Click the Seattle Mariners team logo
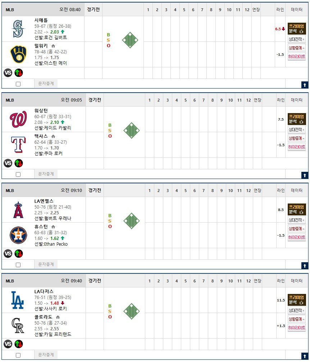 pos(18,29)
